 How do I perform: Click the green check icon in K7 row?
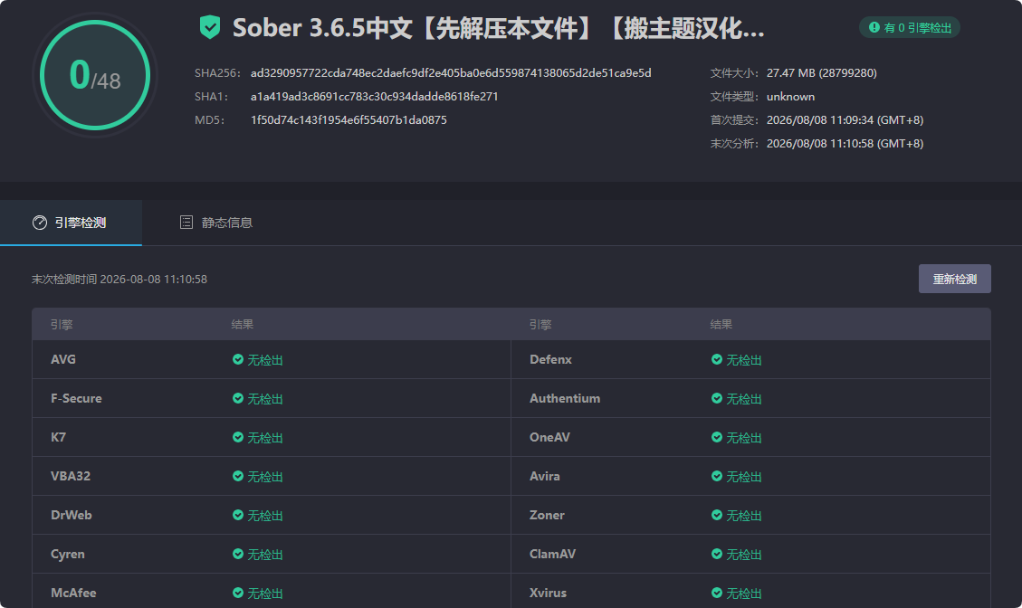click(x=238, y=437)
